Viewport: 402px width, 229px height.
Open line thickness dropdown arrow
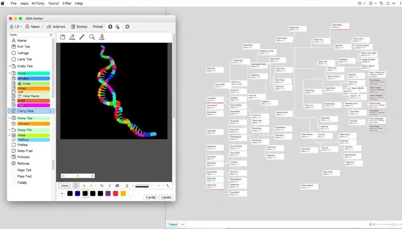click(152, 186)
